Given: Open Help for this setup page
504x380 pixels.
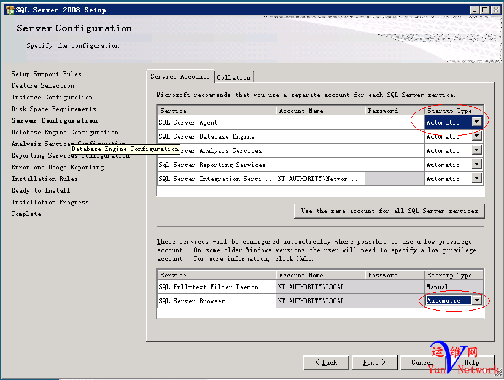Looking at the screenshot, I should coord(471,362).
